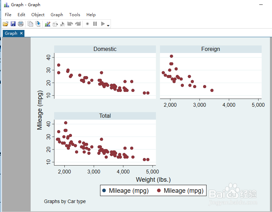
Task: Copy the graph with the copy icon
Action: 30,24
